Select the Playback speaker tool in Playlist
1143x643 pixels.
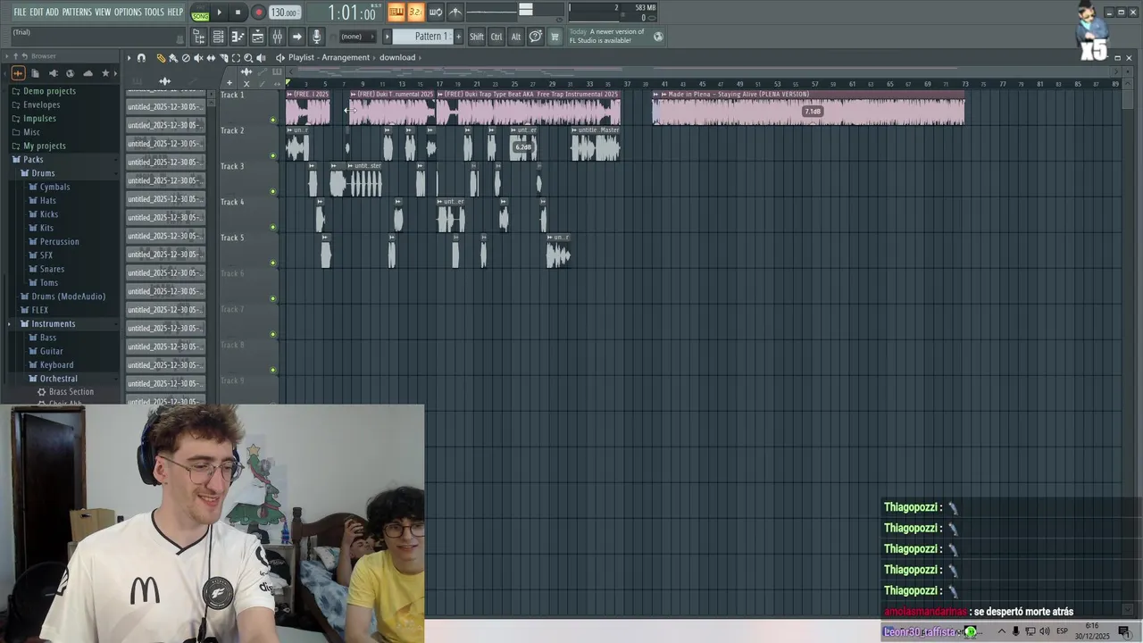tap(261, 58)
